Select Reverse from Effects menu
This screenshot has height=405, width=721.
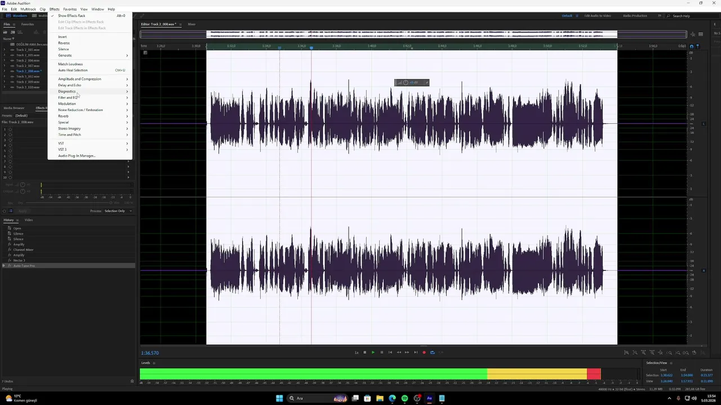coord(90,43)
